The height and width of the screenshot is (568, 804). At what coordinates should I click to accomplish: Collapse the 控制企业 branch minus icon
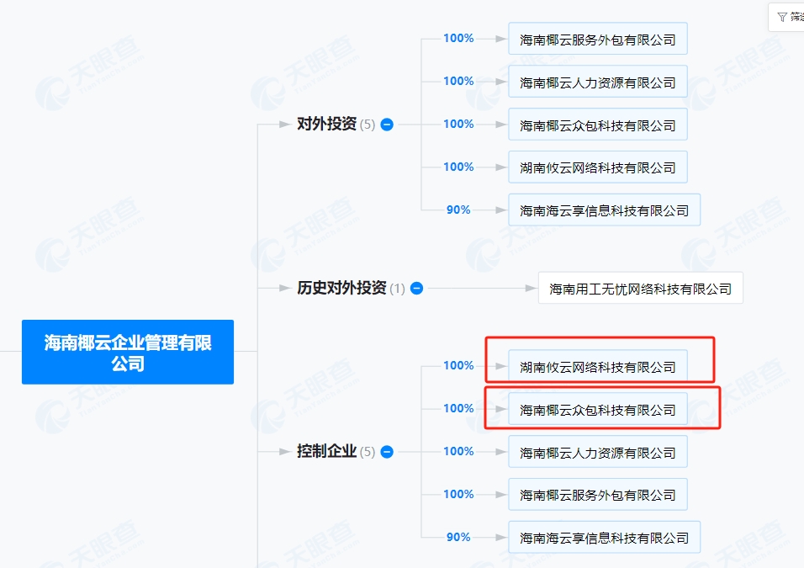coord(386,452)
